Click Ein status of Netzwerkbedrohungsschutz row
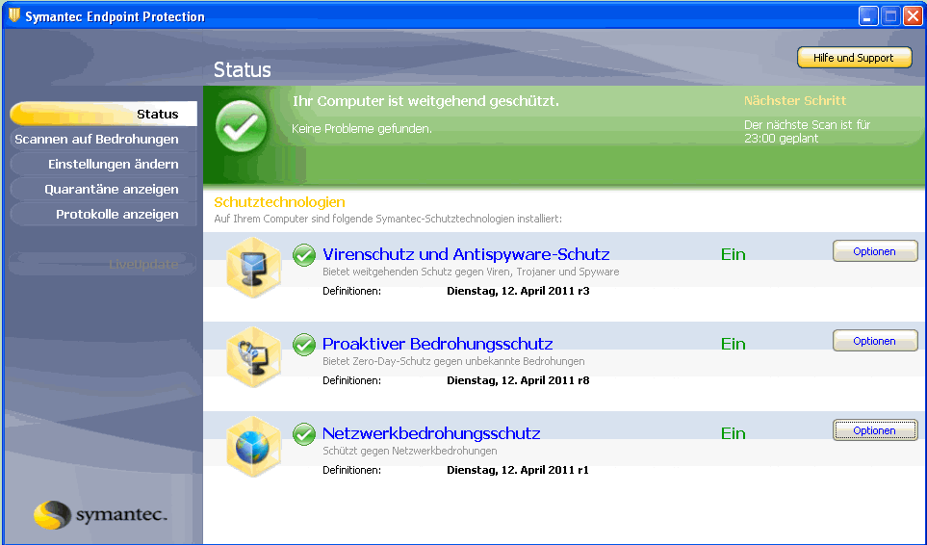The height and width of the screenshot is (545, 927). 734,433
